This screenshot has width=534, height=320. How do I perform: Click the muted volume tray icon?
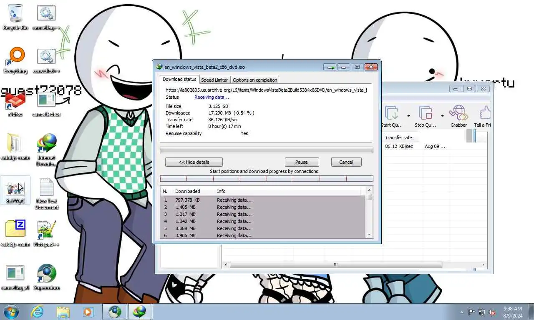point(492,312)
